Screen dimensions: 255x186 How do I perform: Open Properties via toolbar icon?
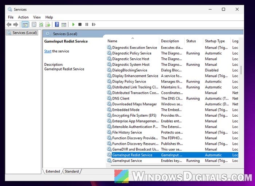(x=34, y=24)
